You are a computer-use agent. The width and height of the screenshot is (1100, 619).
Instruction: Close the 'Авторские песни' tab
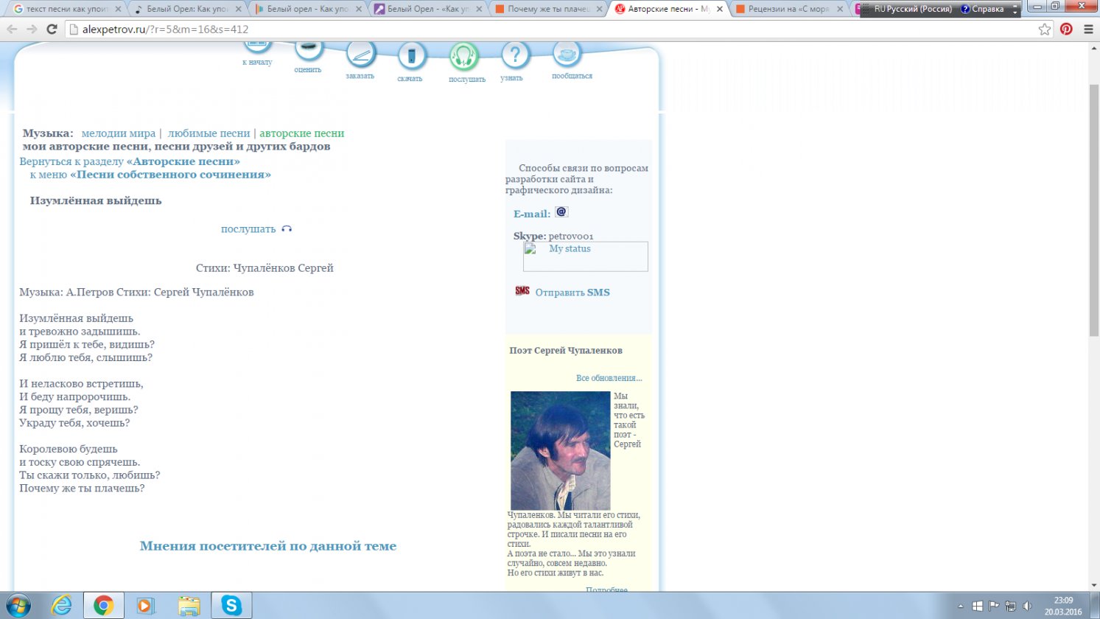718,9
